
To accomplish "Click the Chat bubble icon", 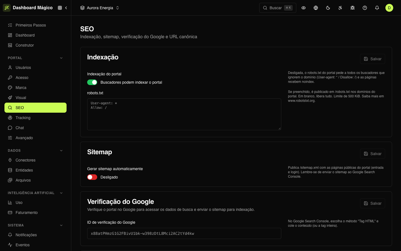I will (x=10, y=128).
